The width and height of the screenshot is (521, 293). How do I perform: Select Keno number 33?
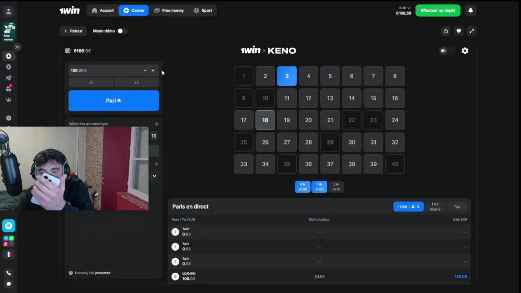tap(244, 164)
